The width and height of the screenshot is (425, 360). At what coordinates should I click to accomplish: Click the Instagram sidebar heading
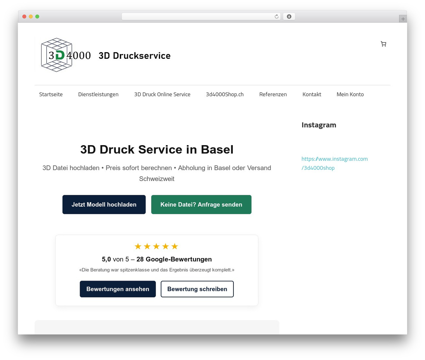click(319, 125)
